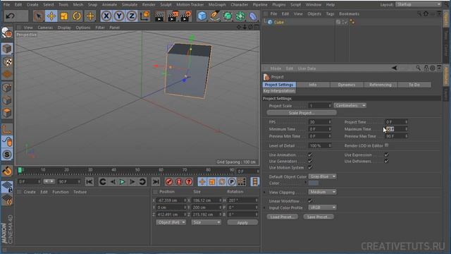
Task: Add a Cube primitive object
Action: click(202, 16)
